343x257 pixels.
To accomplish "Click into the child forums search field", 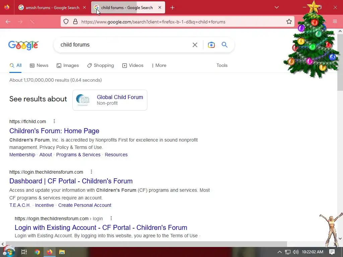I will pyautogui.click(x=123, y=45).
